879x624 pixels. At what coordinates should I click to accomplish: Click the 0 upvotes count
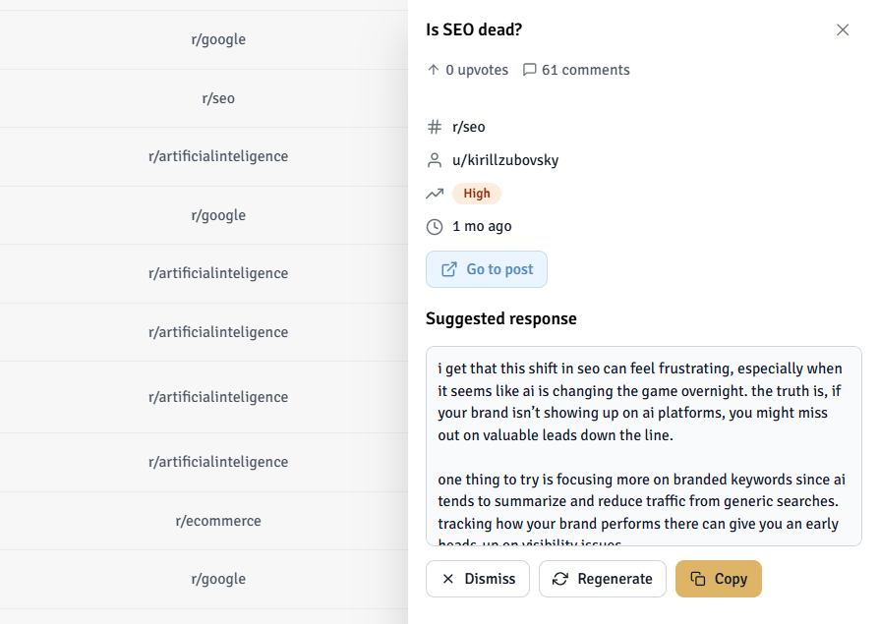pyautogui.click(x=477, y=70)
